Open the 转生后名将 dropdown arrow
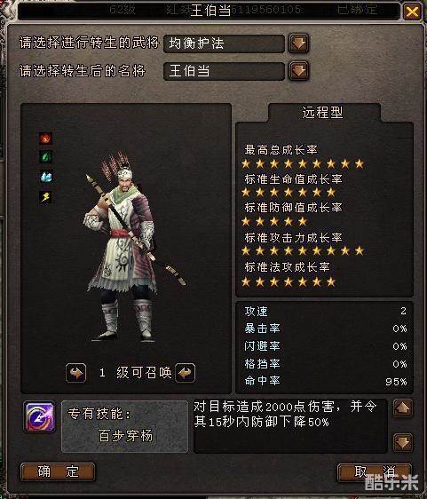This screenshot has width=427, height=499. pyautogui.click(x=298, y=71)
